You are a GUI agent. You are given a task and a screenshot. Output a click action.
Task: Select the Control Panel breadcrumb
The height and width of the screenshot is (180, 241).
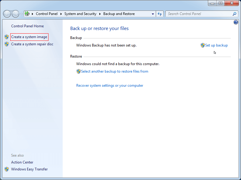pos(47,14)
